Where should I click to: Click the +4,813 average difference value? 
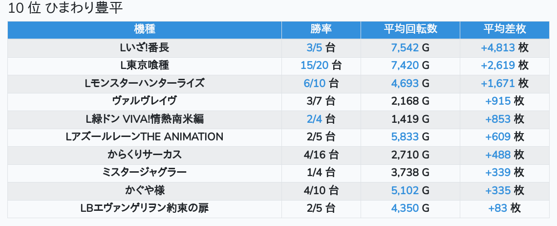click(498, 47)
